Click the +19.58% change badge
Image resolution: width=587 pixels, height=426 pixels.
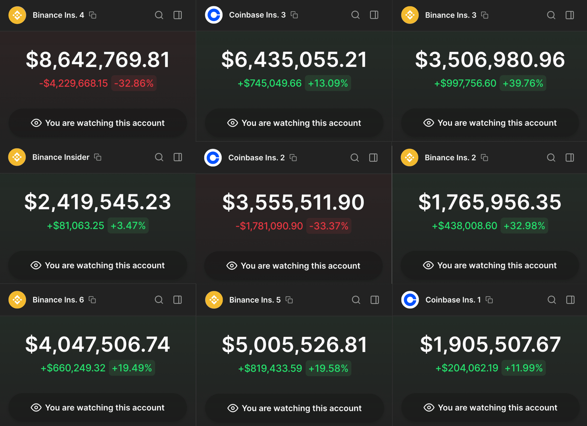328,368
